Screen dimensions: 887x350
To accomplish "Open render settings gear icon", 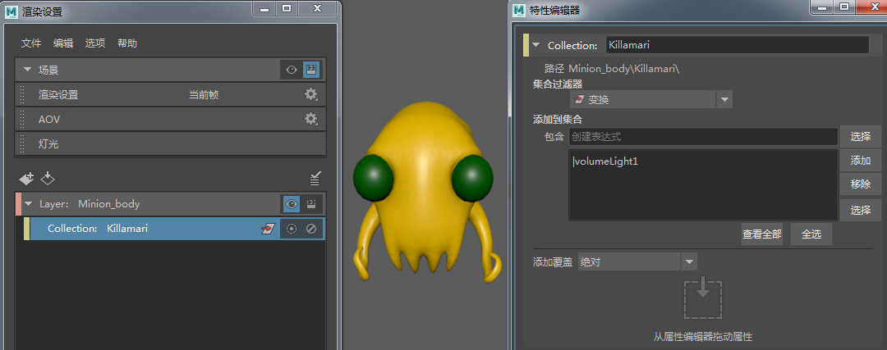I will [310, 94].
